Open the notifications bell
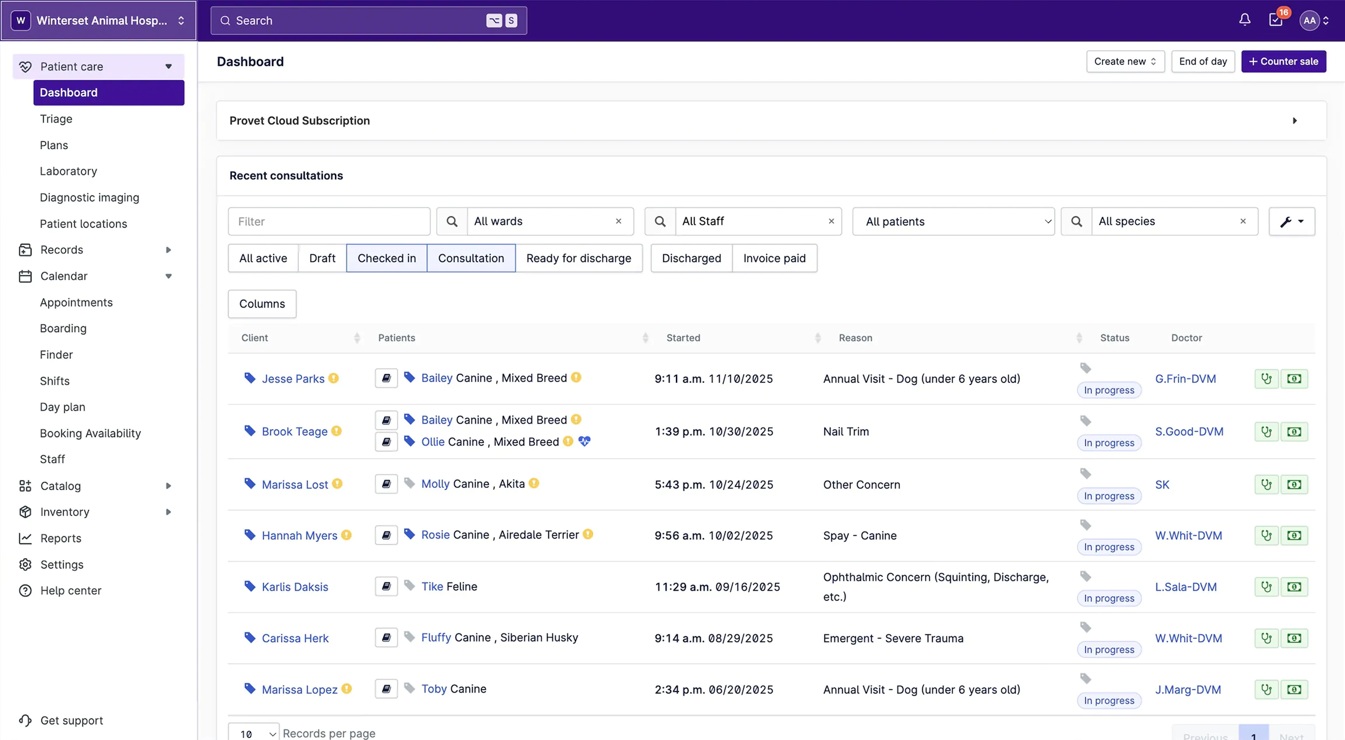Image resolution: width=1345 pixels, height=740 pixels. tap(1245, 20)
